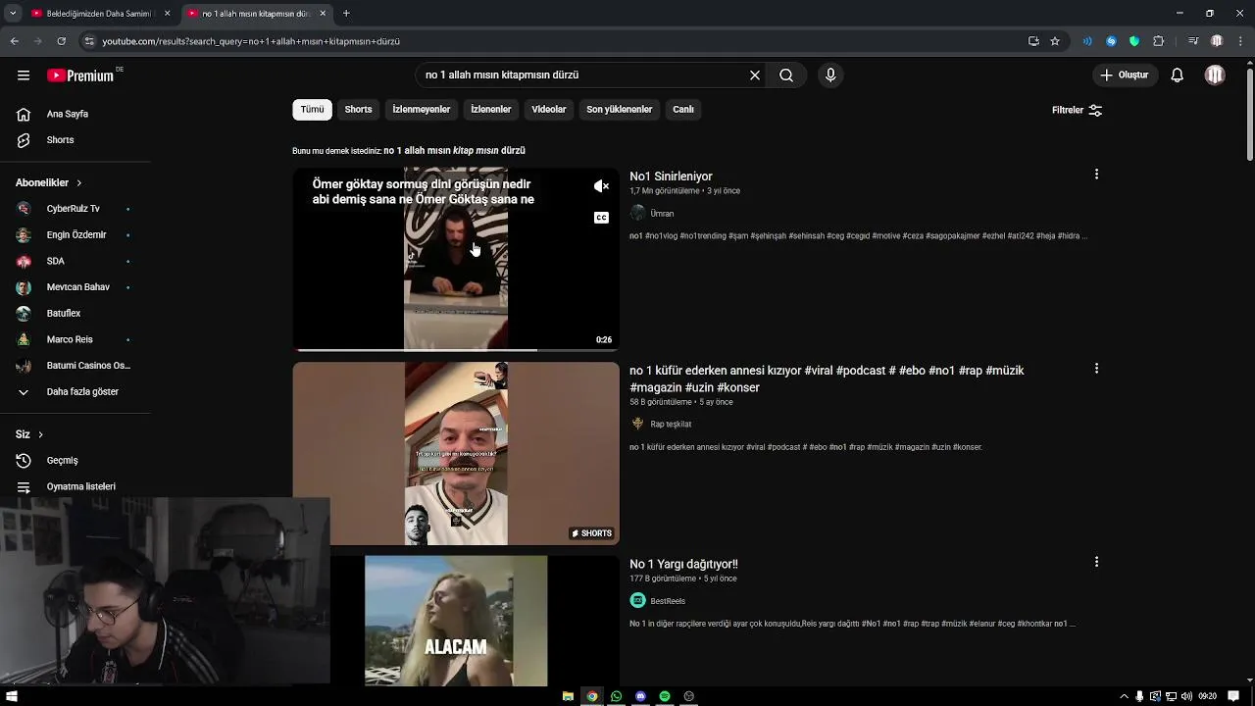Go to YouTube Premium home logo
1255x706 pixels.
[81, 76]
